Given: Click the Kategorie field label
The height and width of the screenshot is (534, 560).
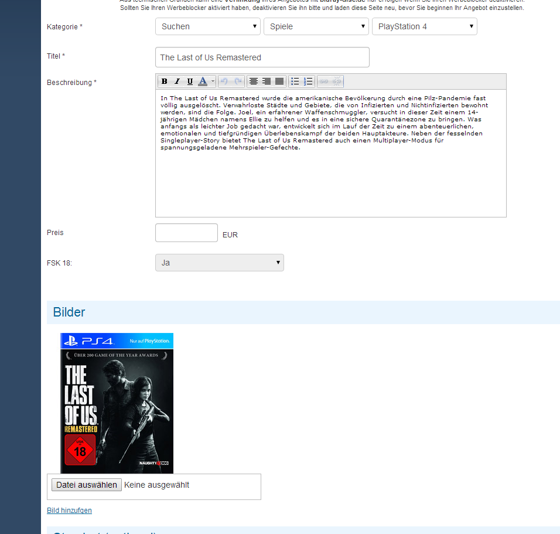Looking at the screenshot, I should [64, 27].
